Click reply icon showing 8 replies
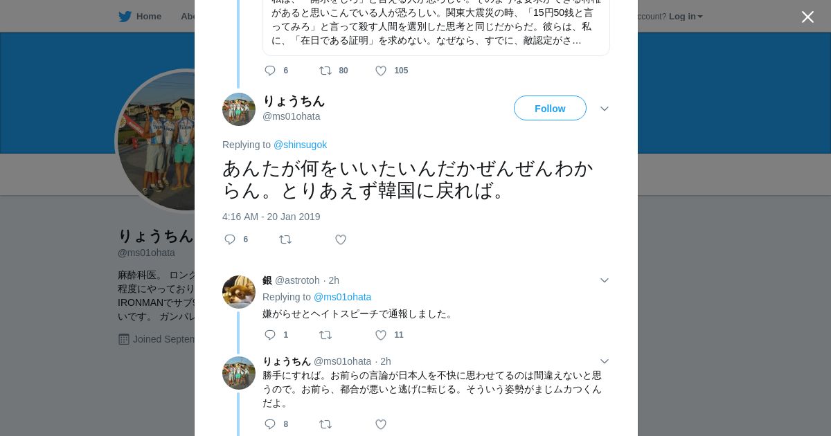Viewport: 831px width, 436px height. (x=270, y=424)
